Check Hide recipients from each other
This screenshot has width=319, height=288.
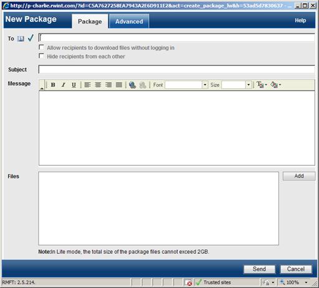click(x=42, y=56)
